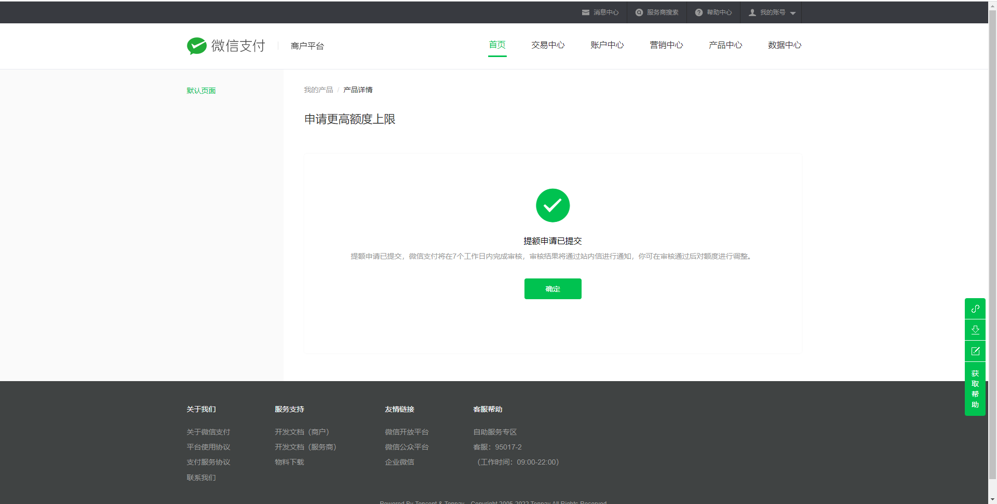Click the green success checkmark icon
997x504 pixels.
(x=553, y=205)
